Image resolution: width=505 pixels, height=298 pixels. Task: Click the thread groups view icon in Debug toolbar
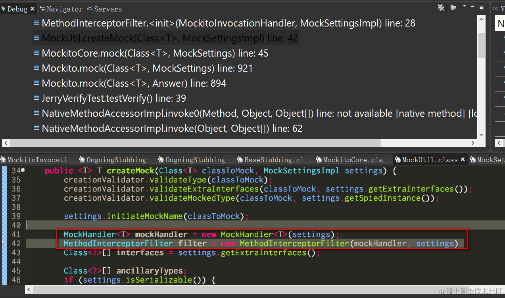[453, 8]
